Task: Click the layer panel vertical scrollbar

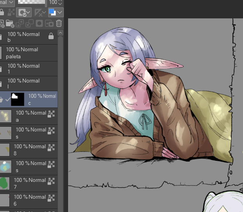Action: click(x=60, y=124)
